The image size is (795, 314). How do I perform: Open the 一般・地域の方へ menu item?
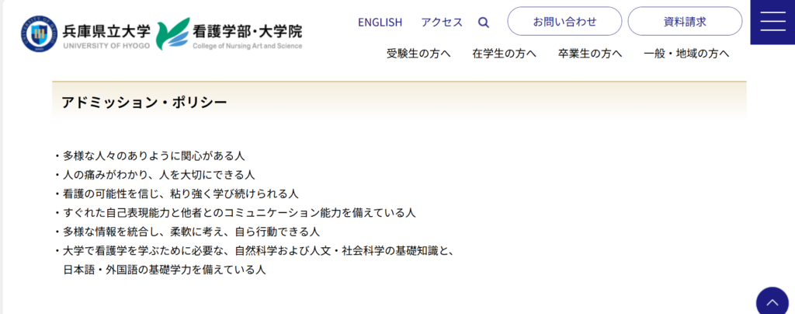coord(686,54)
